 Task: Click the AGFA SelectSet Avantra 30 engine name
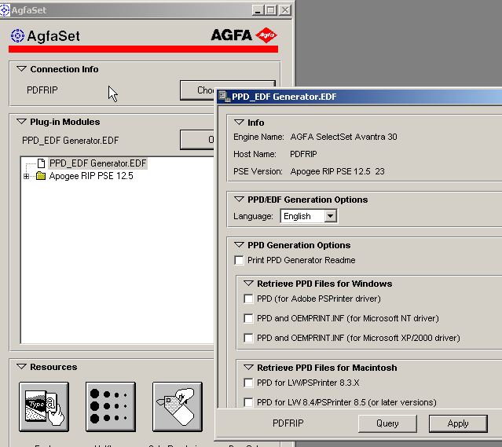[343, 137]
